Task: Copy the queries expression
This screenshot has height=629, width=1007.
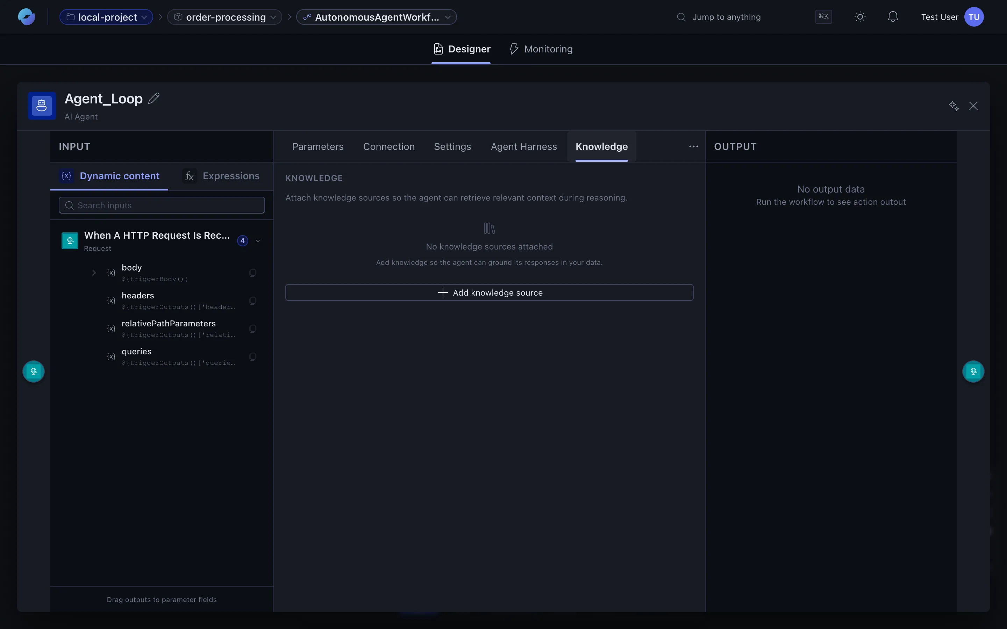Action: coord(252,356)
